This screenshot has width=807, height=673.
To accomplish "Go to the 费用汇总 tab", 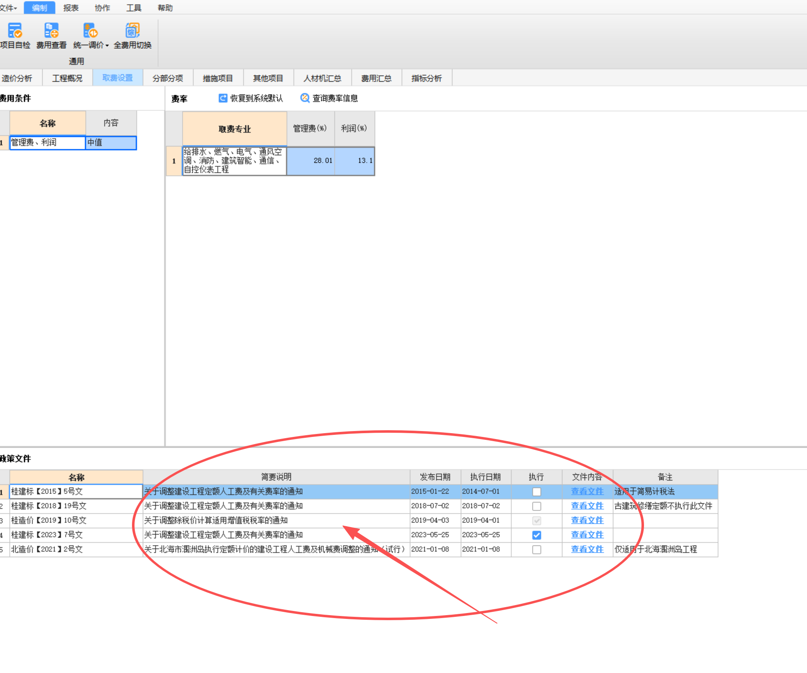I will 376,78.
